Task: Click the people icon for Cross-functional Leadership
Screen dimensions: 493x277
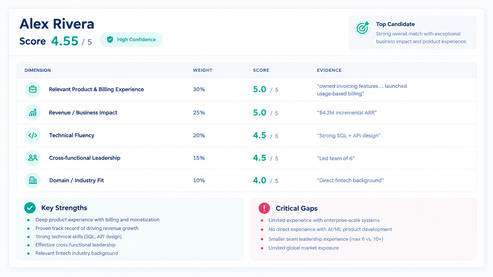Action: [33, 158]
